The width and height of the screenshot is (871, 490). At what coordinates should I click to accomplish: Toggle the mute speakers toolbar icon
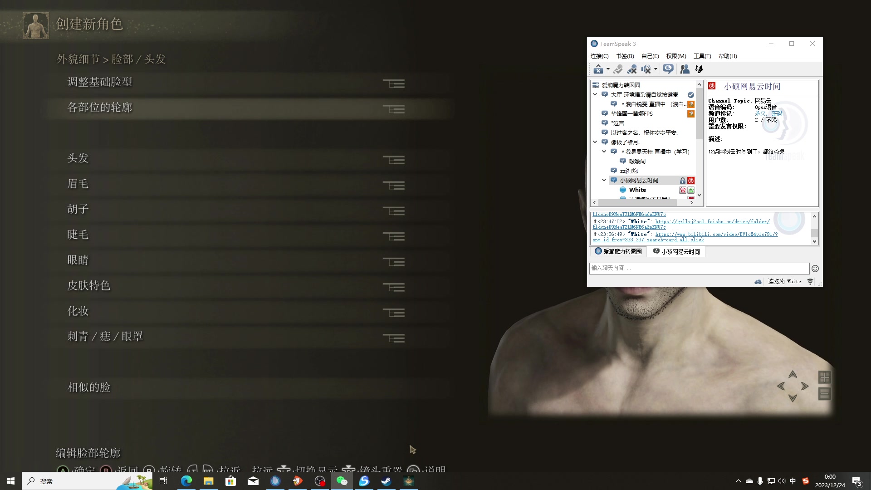pyautogui.click(x=646, y=69)
